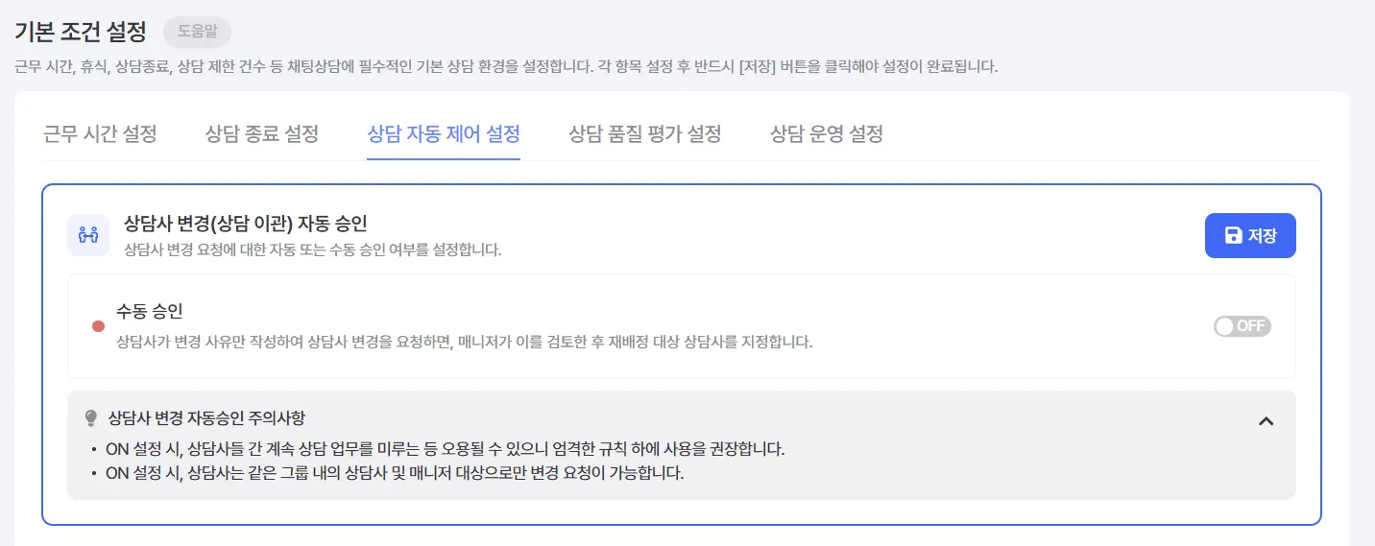The height and width of the screenshot is (546, 1375).
Task: Click the consultant transfer people icon
Action: coord(88,235)
